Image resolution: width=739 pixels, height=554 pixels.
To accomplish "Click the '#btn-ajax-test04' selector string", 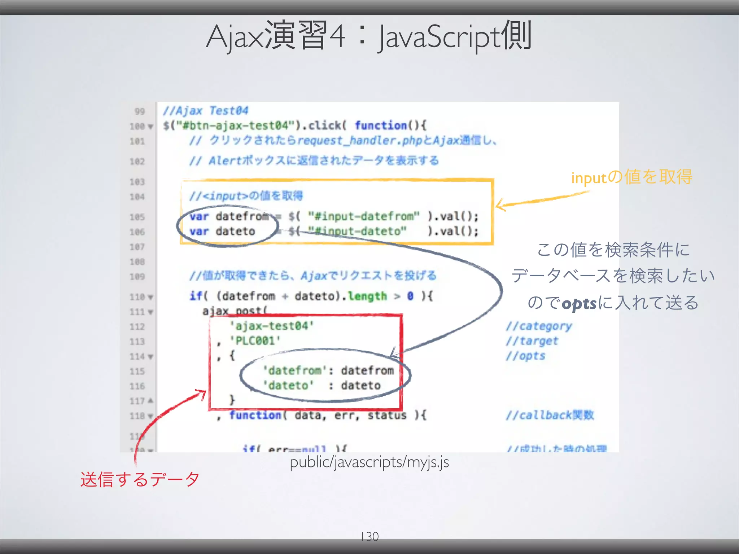I will click(x=236, y=126).
